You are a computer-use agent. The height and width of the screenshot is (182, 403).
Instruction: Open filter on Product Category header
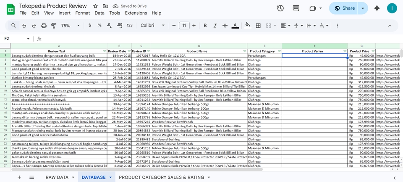point(280,51)
